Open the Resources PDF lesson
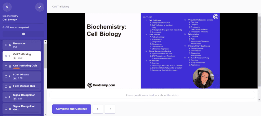This screenshot has width=261, height=116. pyautogui.click(x=22, y=45)
